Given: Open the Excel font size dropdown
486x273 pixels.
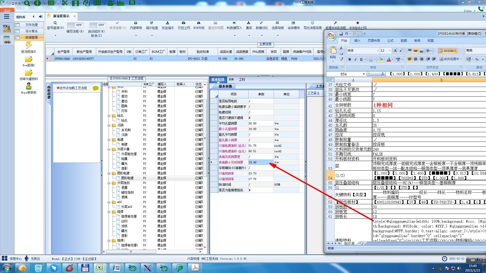Looking at the screenshot, I should tap(390, 51).
